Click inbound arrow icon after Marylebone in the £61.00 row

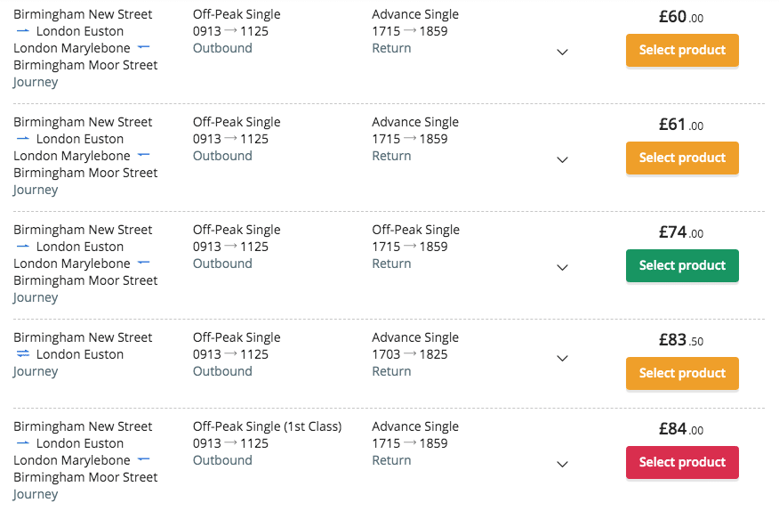pyautogui.click(x=143, y=155)
